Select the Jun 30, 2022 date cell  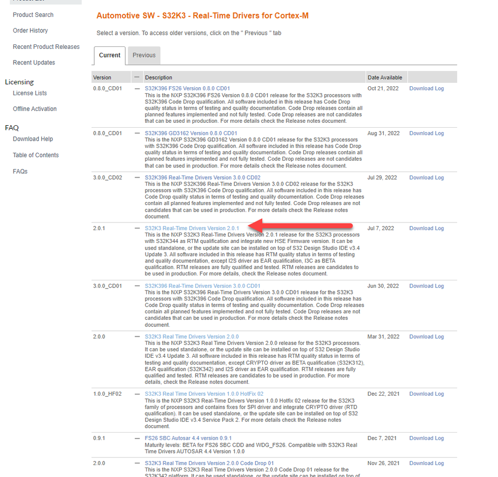click(383, 286)
